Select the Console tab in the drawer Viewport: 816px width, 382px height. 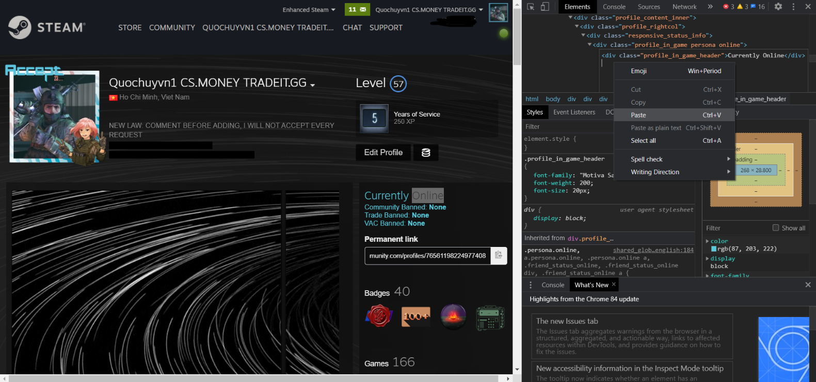553,285
